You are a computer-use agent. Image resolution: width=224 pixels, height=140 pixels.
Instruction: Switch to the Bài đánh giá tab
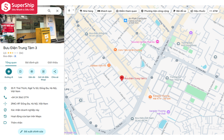32,62
